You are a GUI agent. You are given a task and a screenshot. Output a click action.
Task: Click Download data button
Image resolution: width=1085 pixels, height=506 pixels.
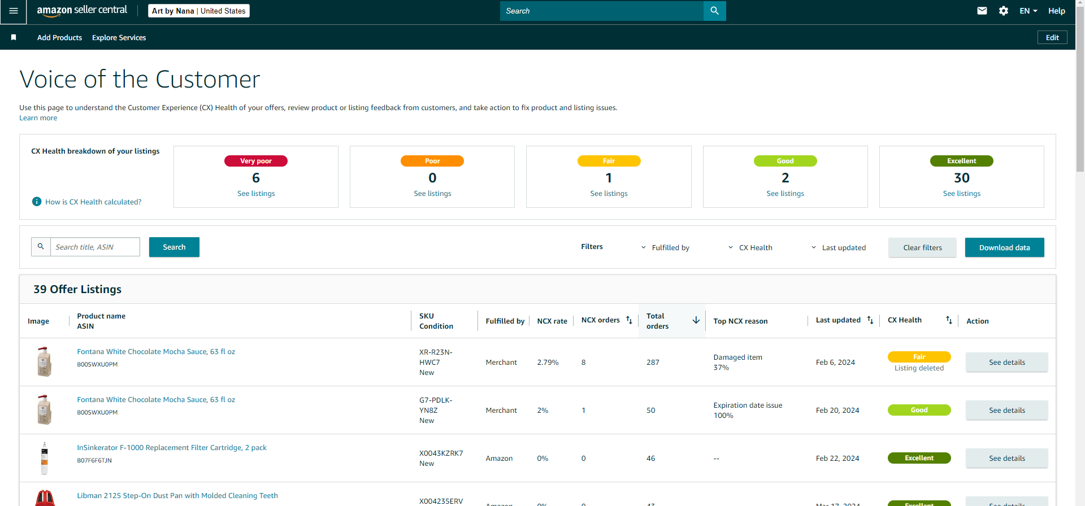[x=1004, y=247]
